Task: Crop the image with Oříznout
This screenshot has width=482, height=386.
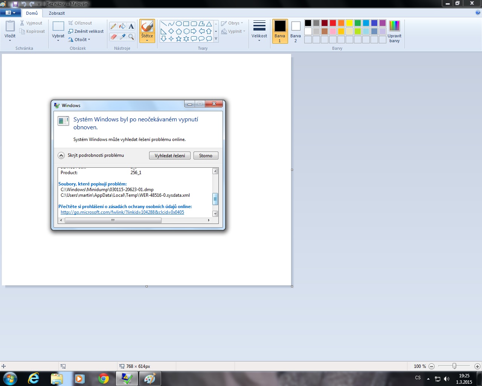Action: (80, 23)
